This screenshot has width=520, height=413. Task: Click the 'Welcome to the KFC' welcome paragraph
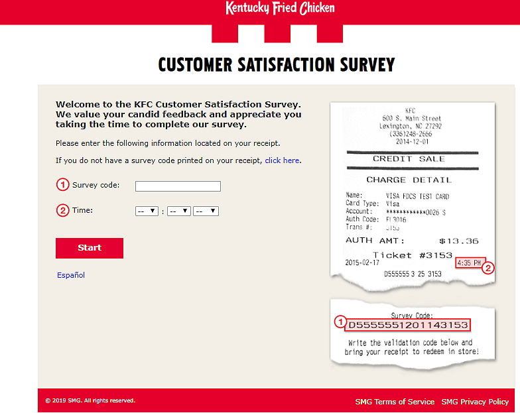(x=178, y=114)
